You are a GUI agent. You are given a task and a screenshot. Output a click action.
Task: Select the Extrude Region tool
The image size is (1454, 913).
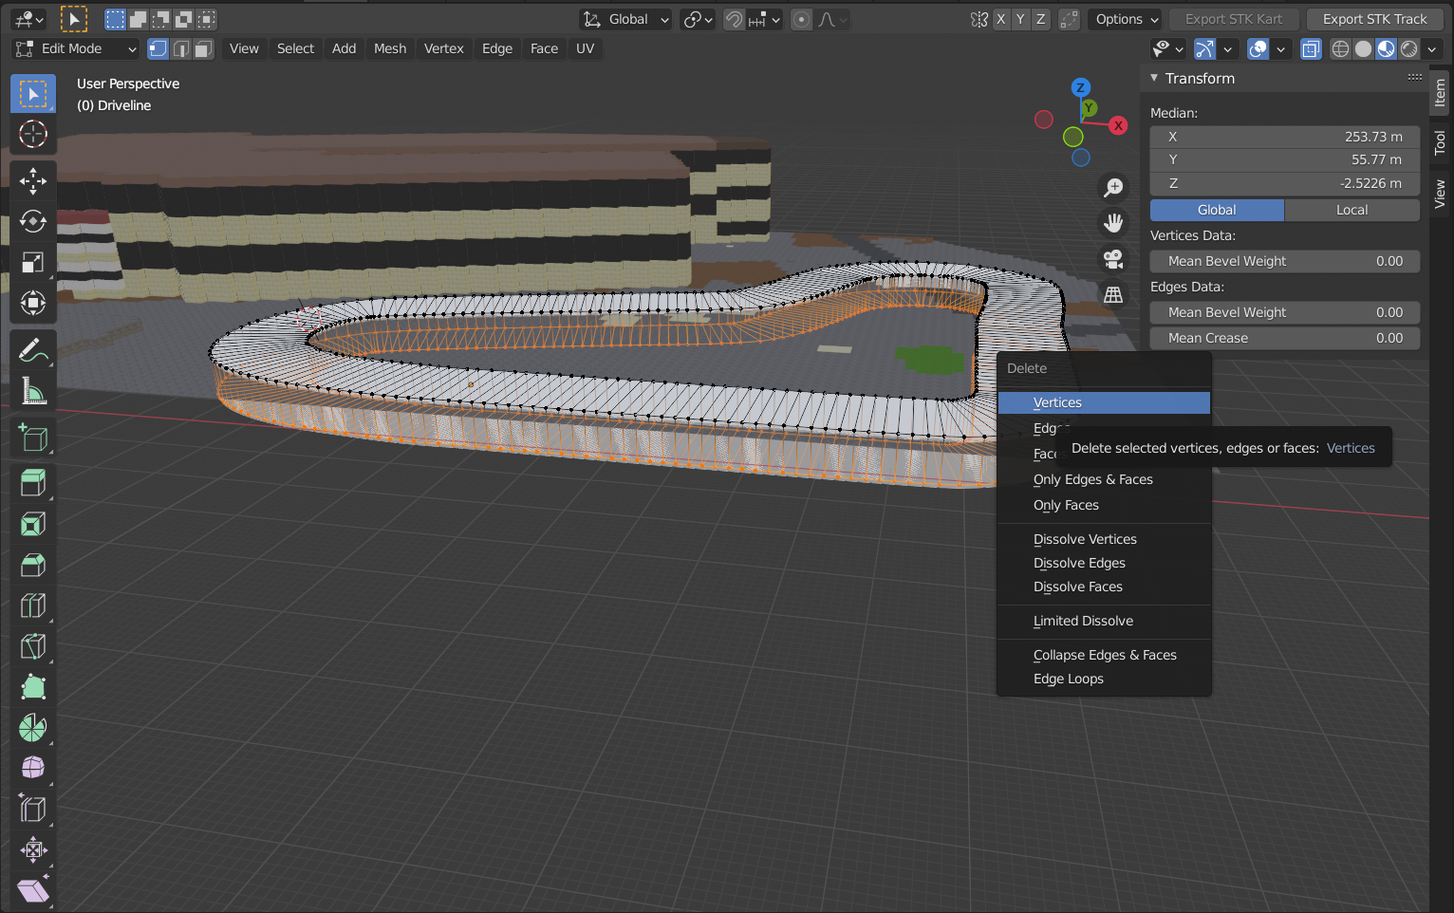click(33, 482)
